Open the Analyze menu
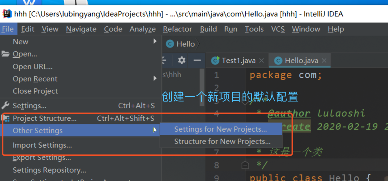Image resolution: width=388 pixels, height=181 pixels. point(142,29)
